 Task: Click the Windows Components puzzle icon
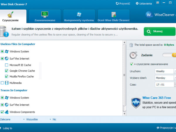coord(7,112)
